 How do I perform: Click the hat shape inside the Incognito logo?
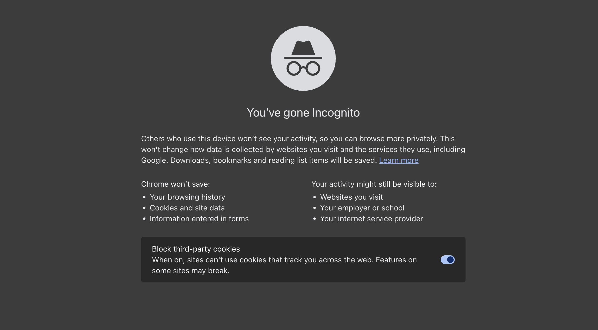(303, 48)
